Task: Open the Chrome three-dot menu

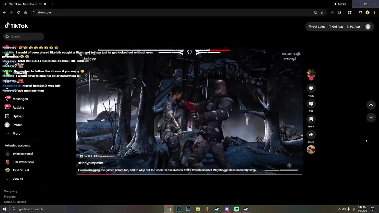Action: (375, 12)
